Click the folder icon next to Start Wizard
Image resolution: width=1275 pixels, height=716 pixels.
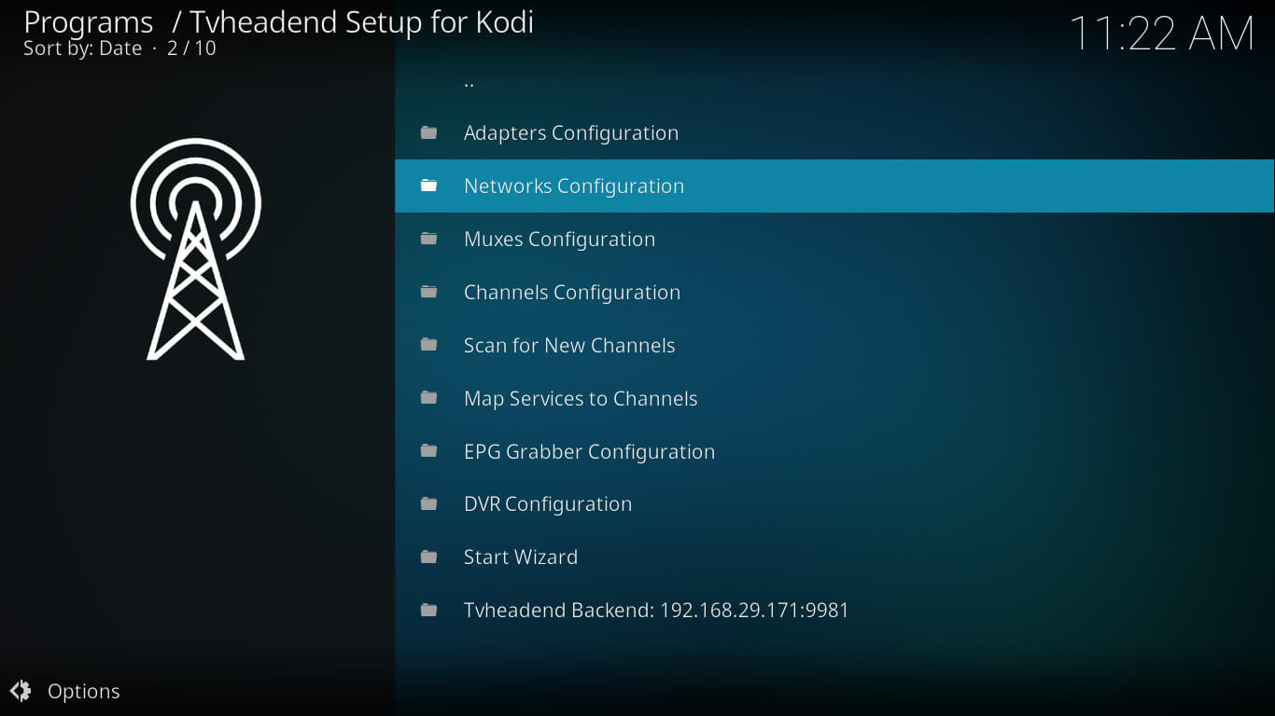(429, 557)
